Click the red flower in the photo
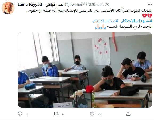Image resolution: width=154 pixels, height=120 pixels. pyautogui.click(x=90, y=89)
